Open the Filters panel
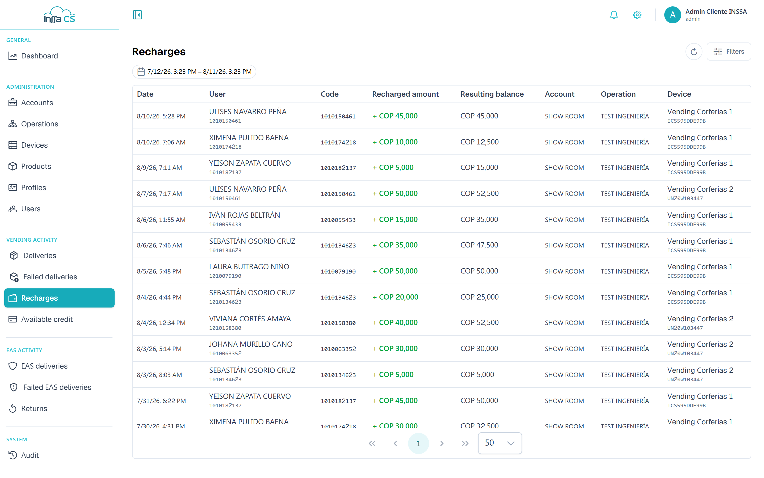The height and width of the screenshot is (478, 764). point(729,52)
